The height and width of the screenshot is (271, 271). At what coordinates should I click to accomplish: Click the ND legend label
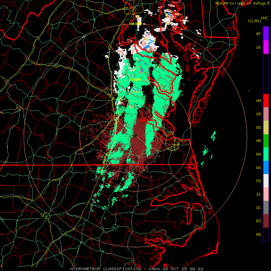(258, 234)
